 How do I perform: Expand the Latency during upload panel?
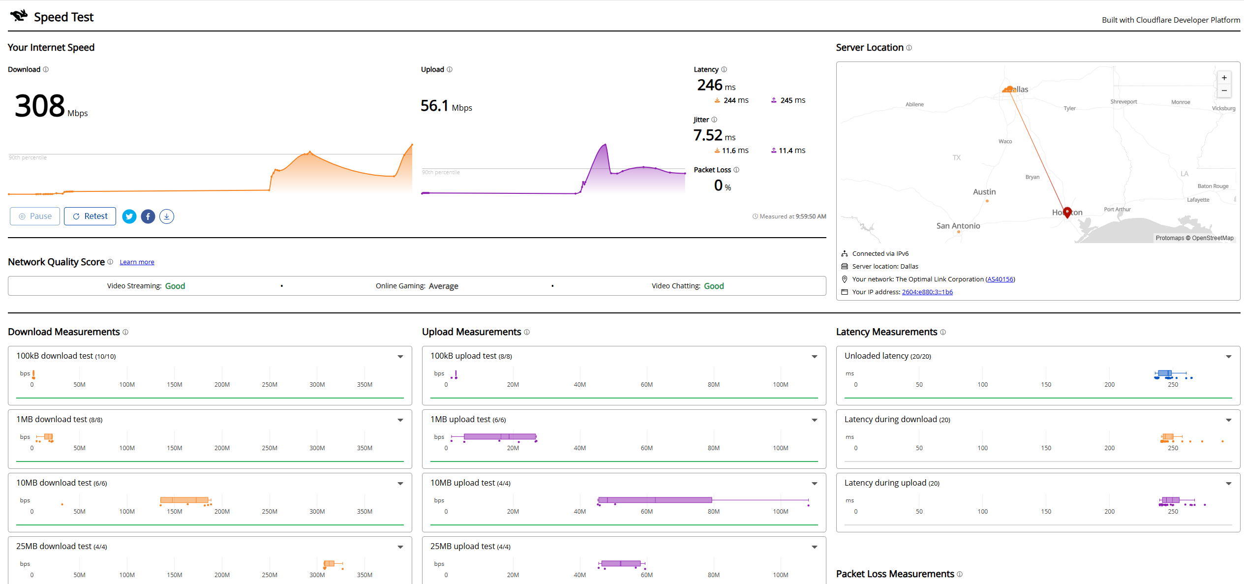[x=1229, y=484]
